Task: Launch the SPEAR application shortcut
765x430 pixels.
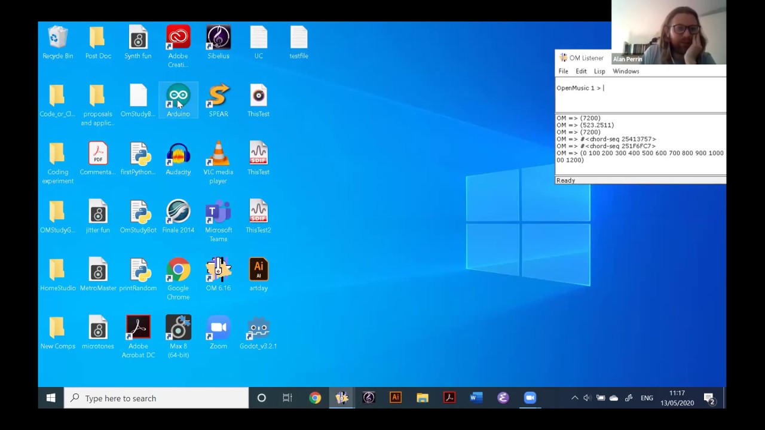Action: pos(218,100)
